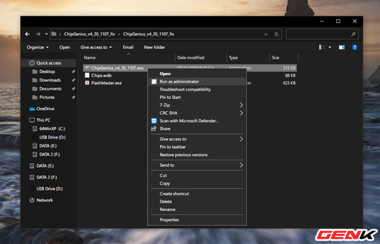Open the blue Help icon
Screen dimensions: 380x244
(354, 47)
